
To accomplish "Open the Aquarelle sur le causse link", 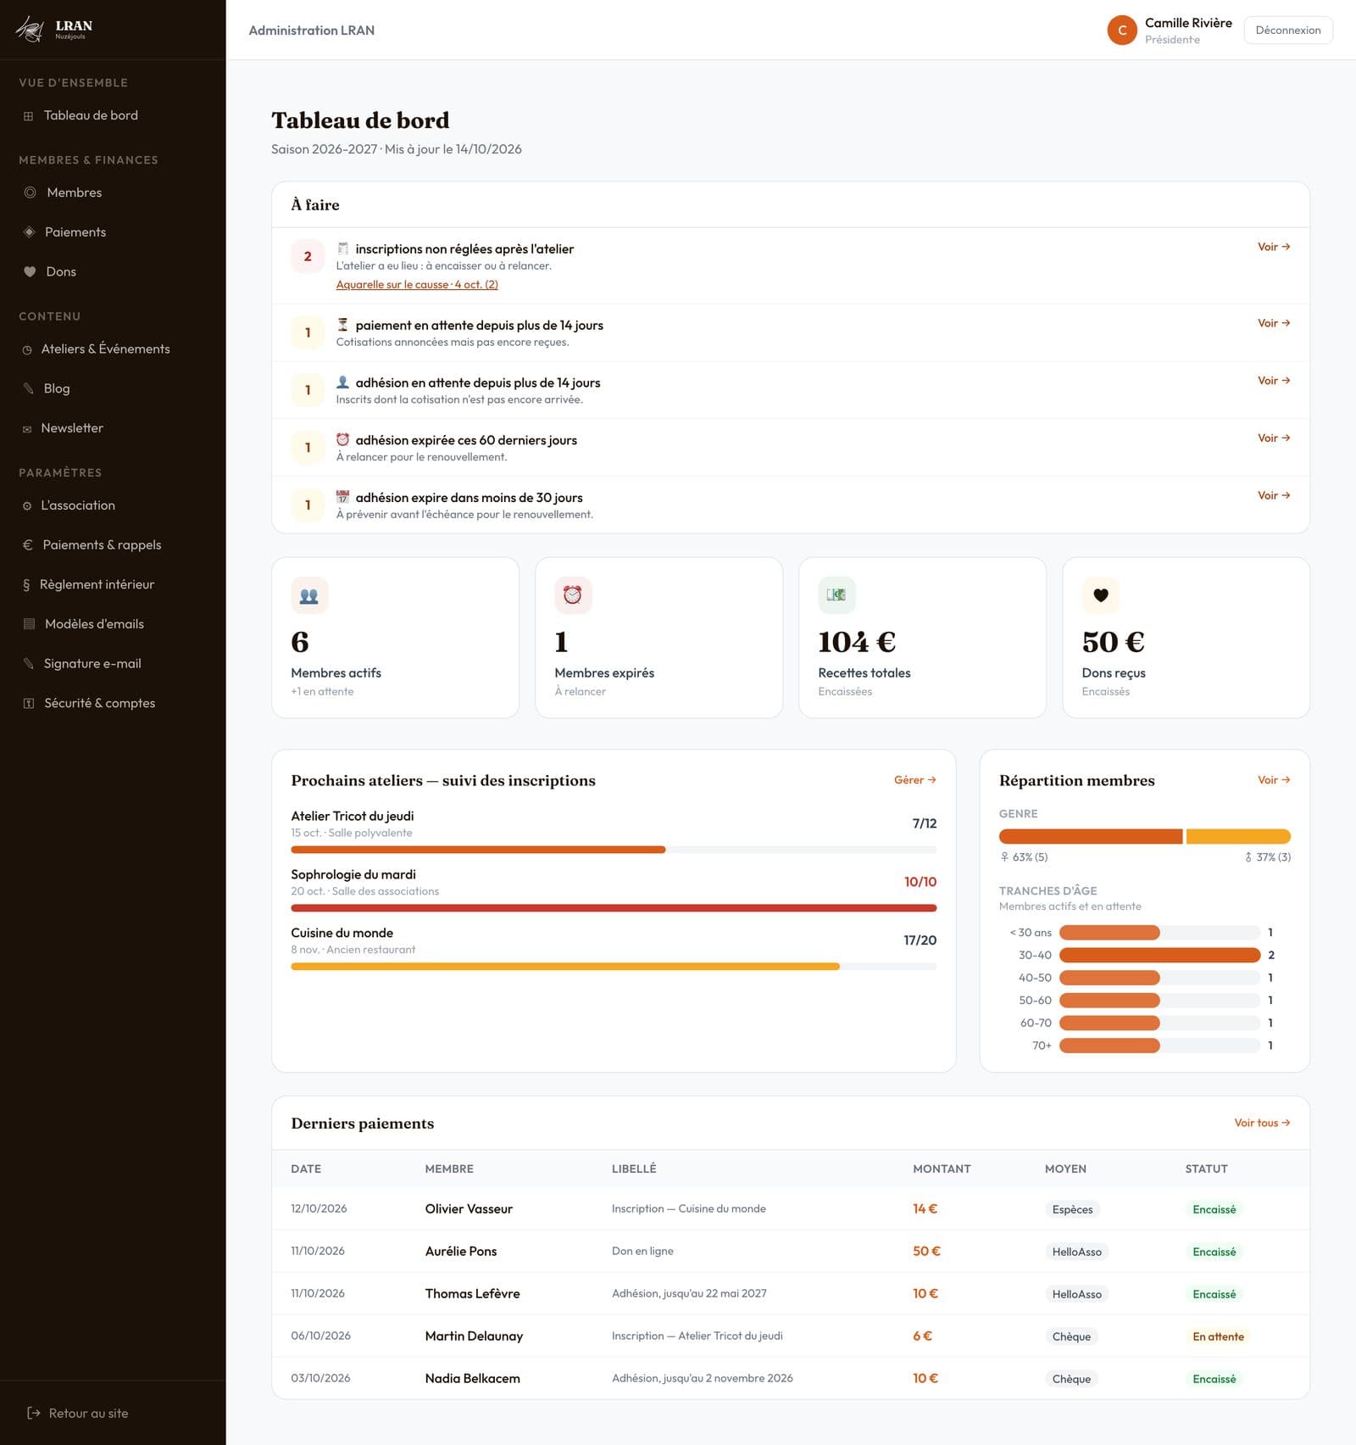I will [417, 285].
